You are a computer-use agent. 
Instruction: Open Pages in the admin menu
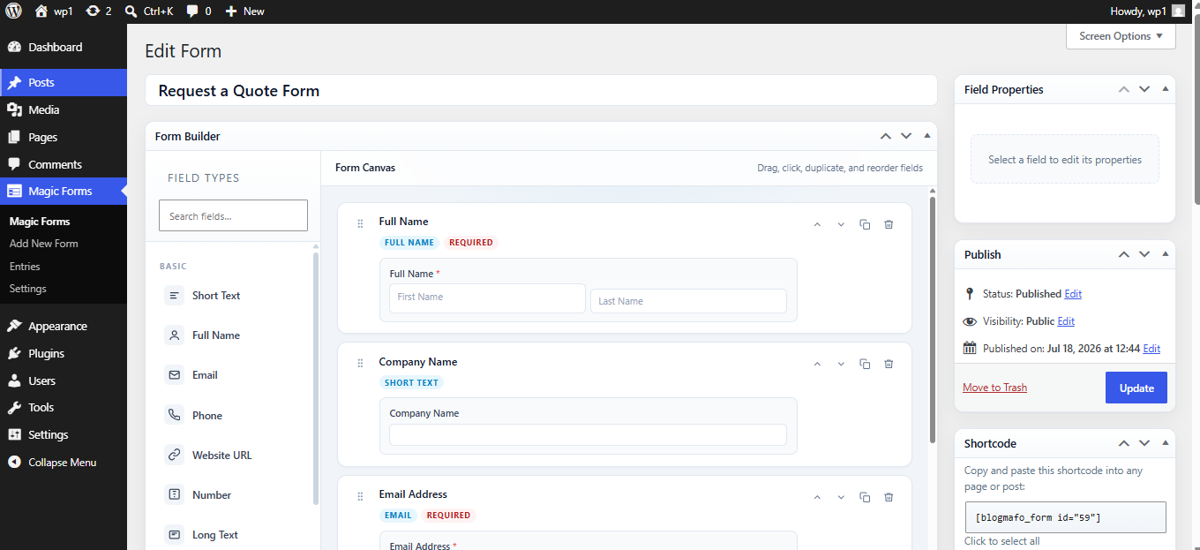pos(64,137)
